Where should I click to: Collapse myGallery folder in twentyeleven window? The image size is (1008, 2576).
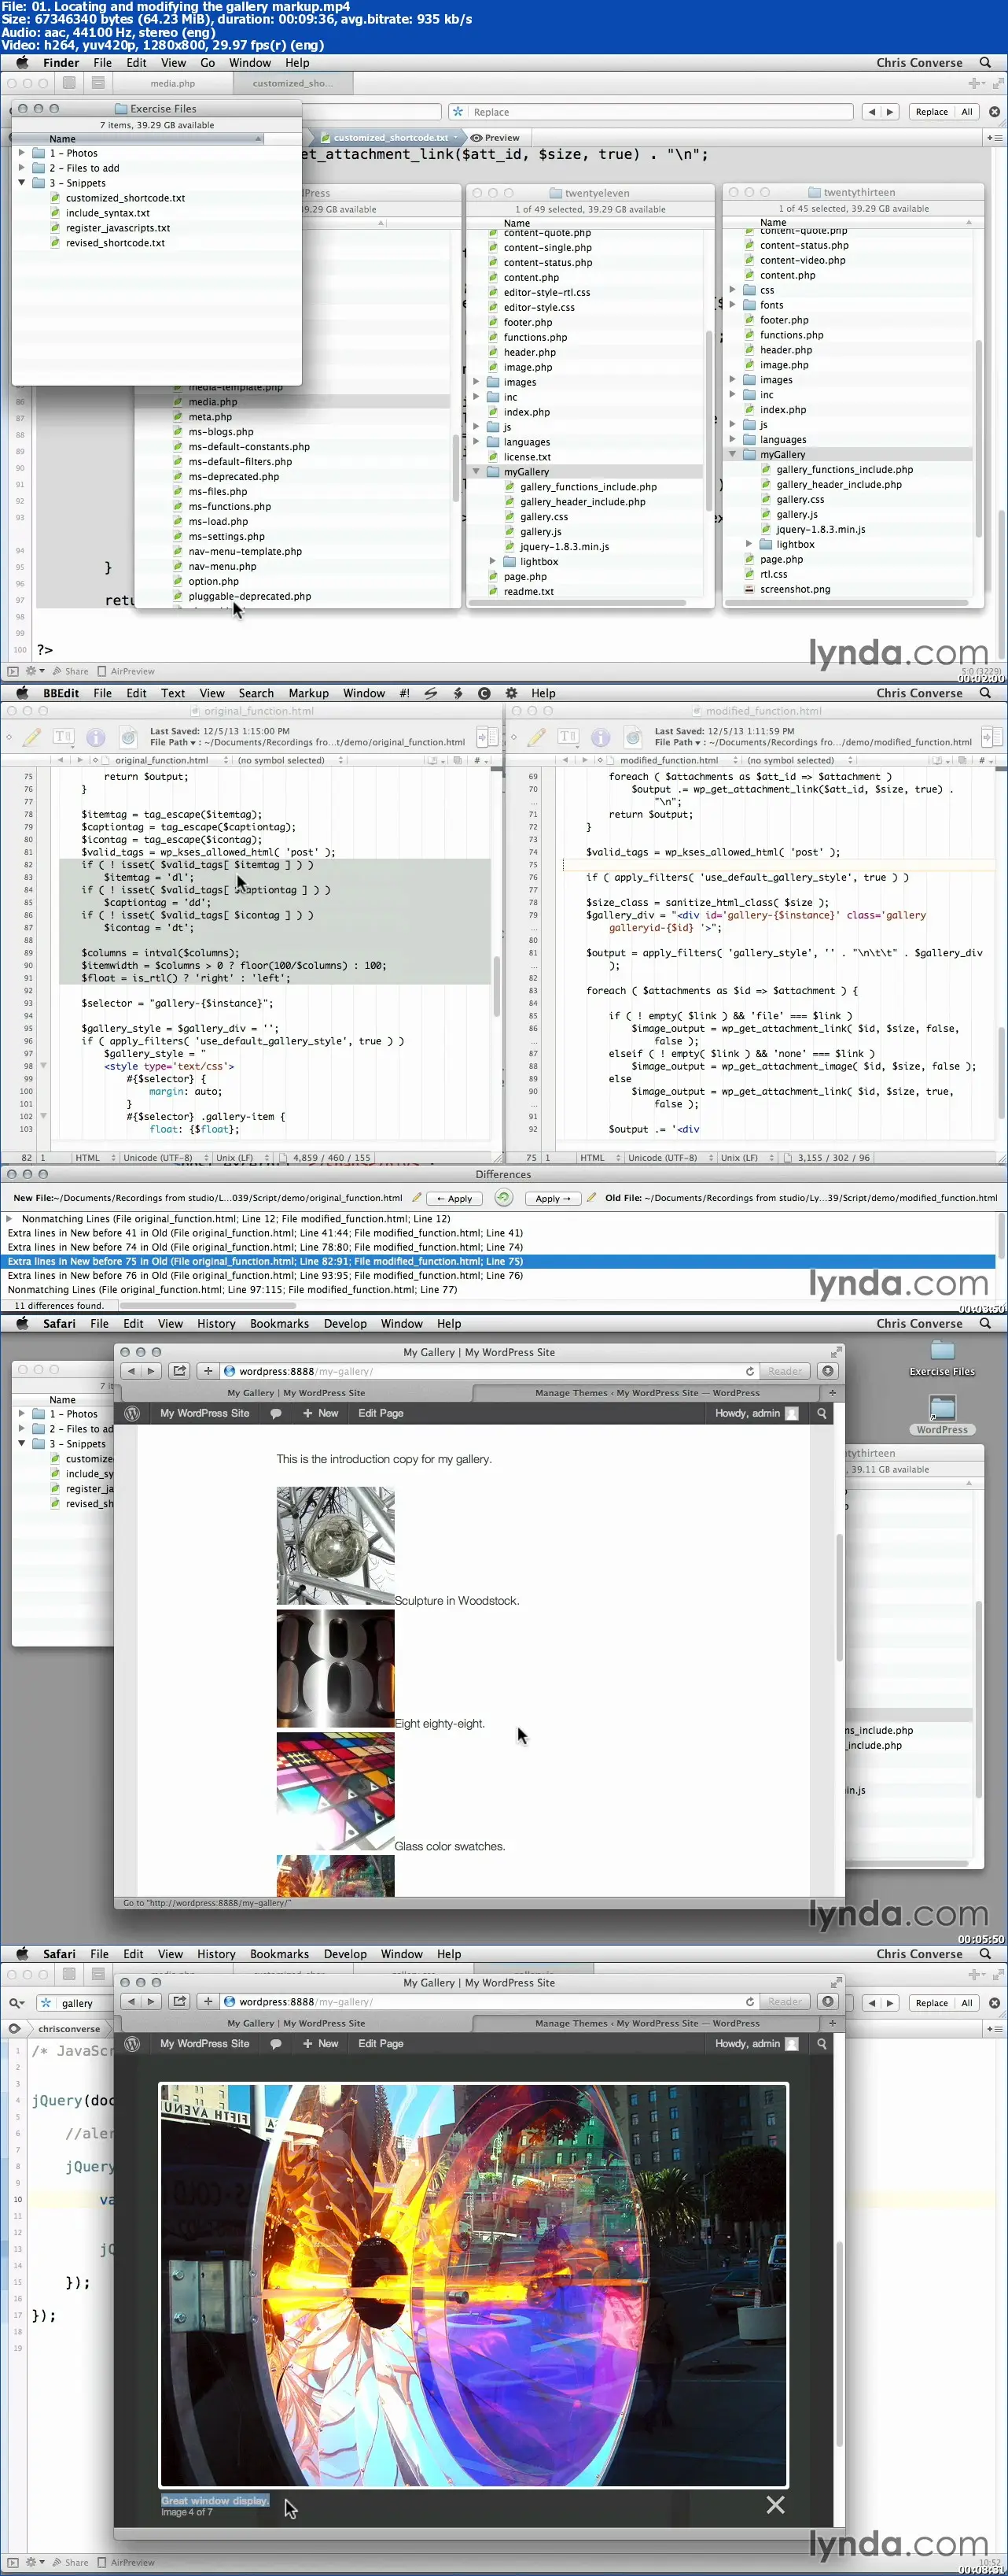476,472
